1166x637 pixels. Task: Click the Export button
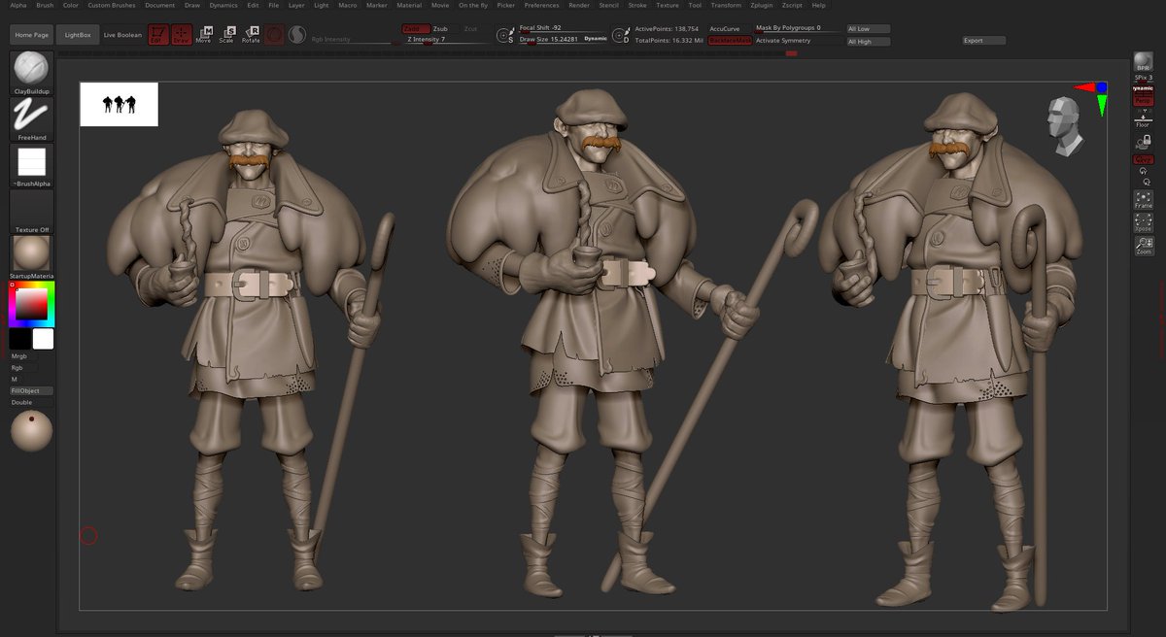[x=983, y=41]
